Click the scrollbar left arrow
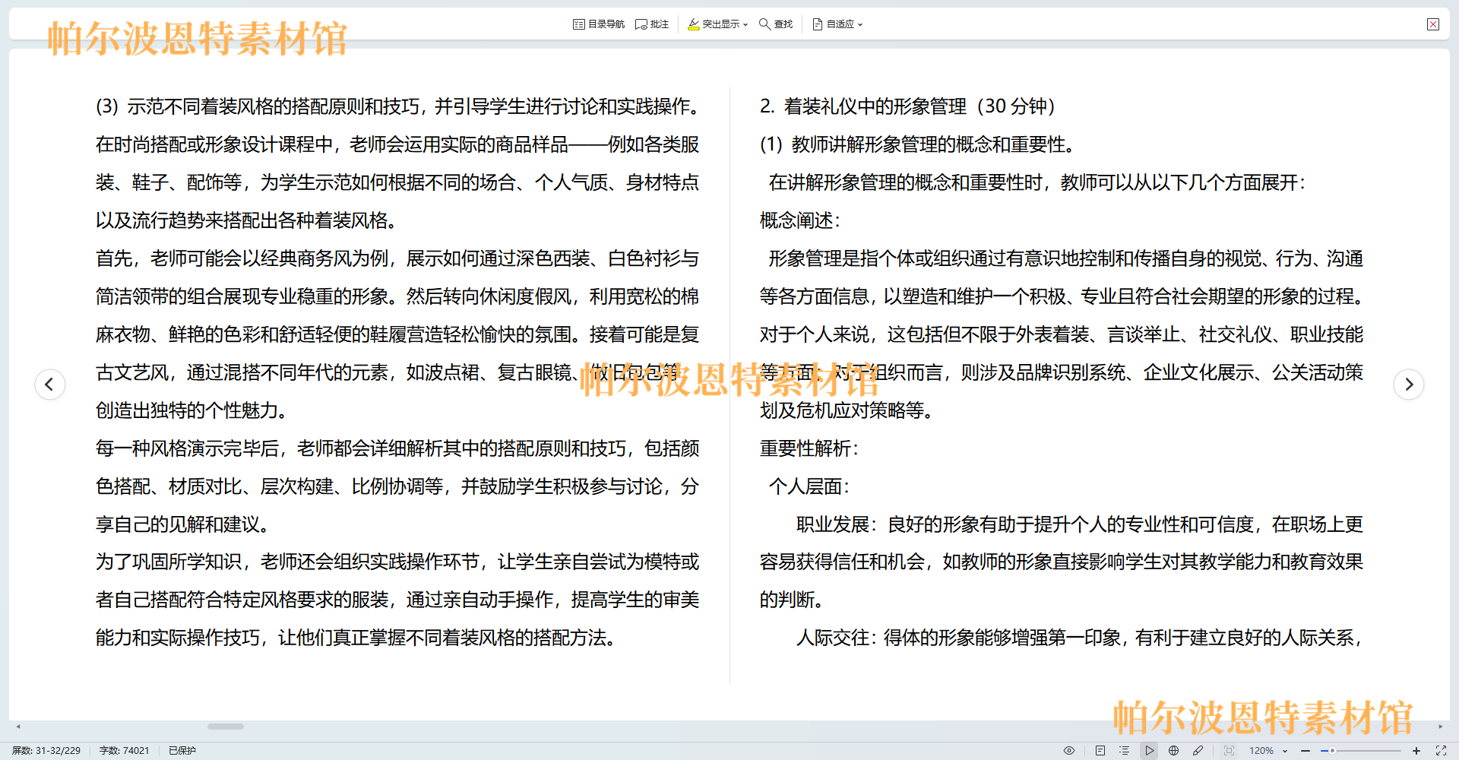Screen dimensions: 1459x760 point(18,727)
